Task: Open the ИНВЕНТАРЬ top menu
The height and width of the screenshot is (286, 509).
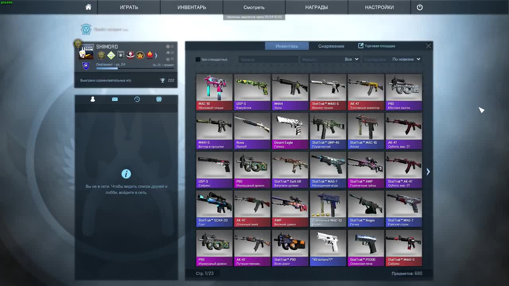Action: (192, 7)
